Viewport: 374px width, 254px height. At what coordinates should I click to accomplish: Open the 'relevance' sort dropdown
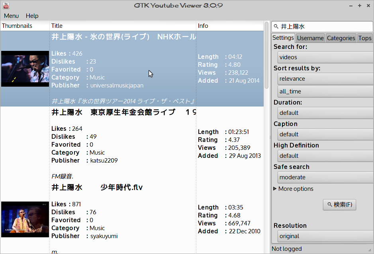(325, 79)
